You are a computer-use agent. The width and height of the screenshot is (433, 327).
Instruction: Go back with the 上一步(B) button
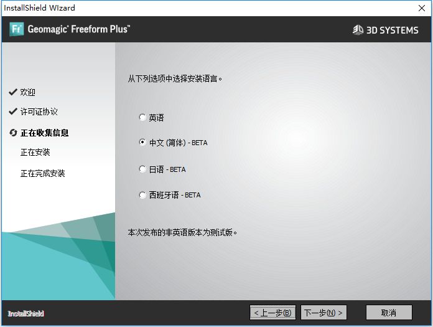point(272,312)
